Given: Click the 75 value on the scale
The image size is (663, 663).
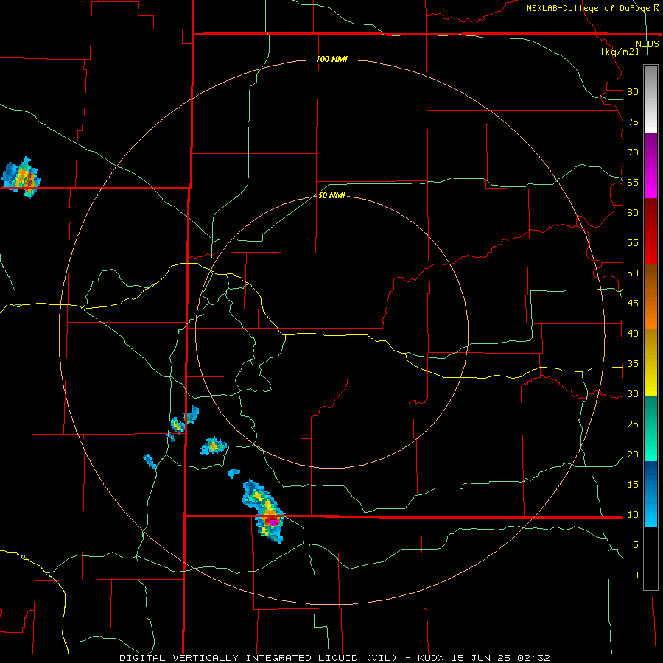Looking at the screenshot, I should (633, 122).
